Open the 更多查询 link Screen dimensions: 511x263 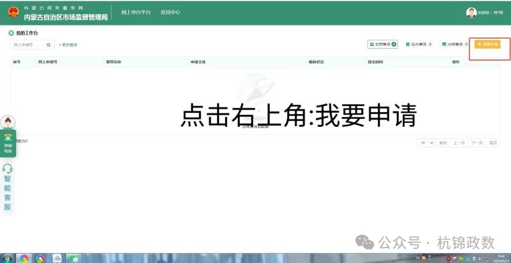(68, 45)
